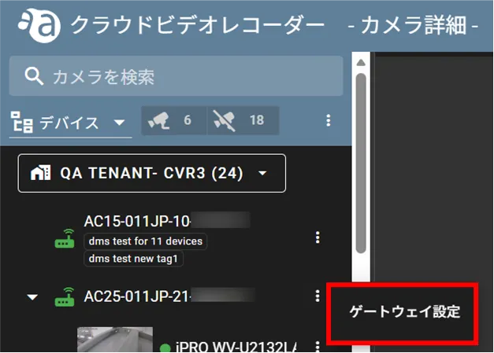The image size is (494, 353).
Task: Open the three-dot menu for gateway AC25-011JP
Action: pyautogui.click(x=318, y=296)
